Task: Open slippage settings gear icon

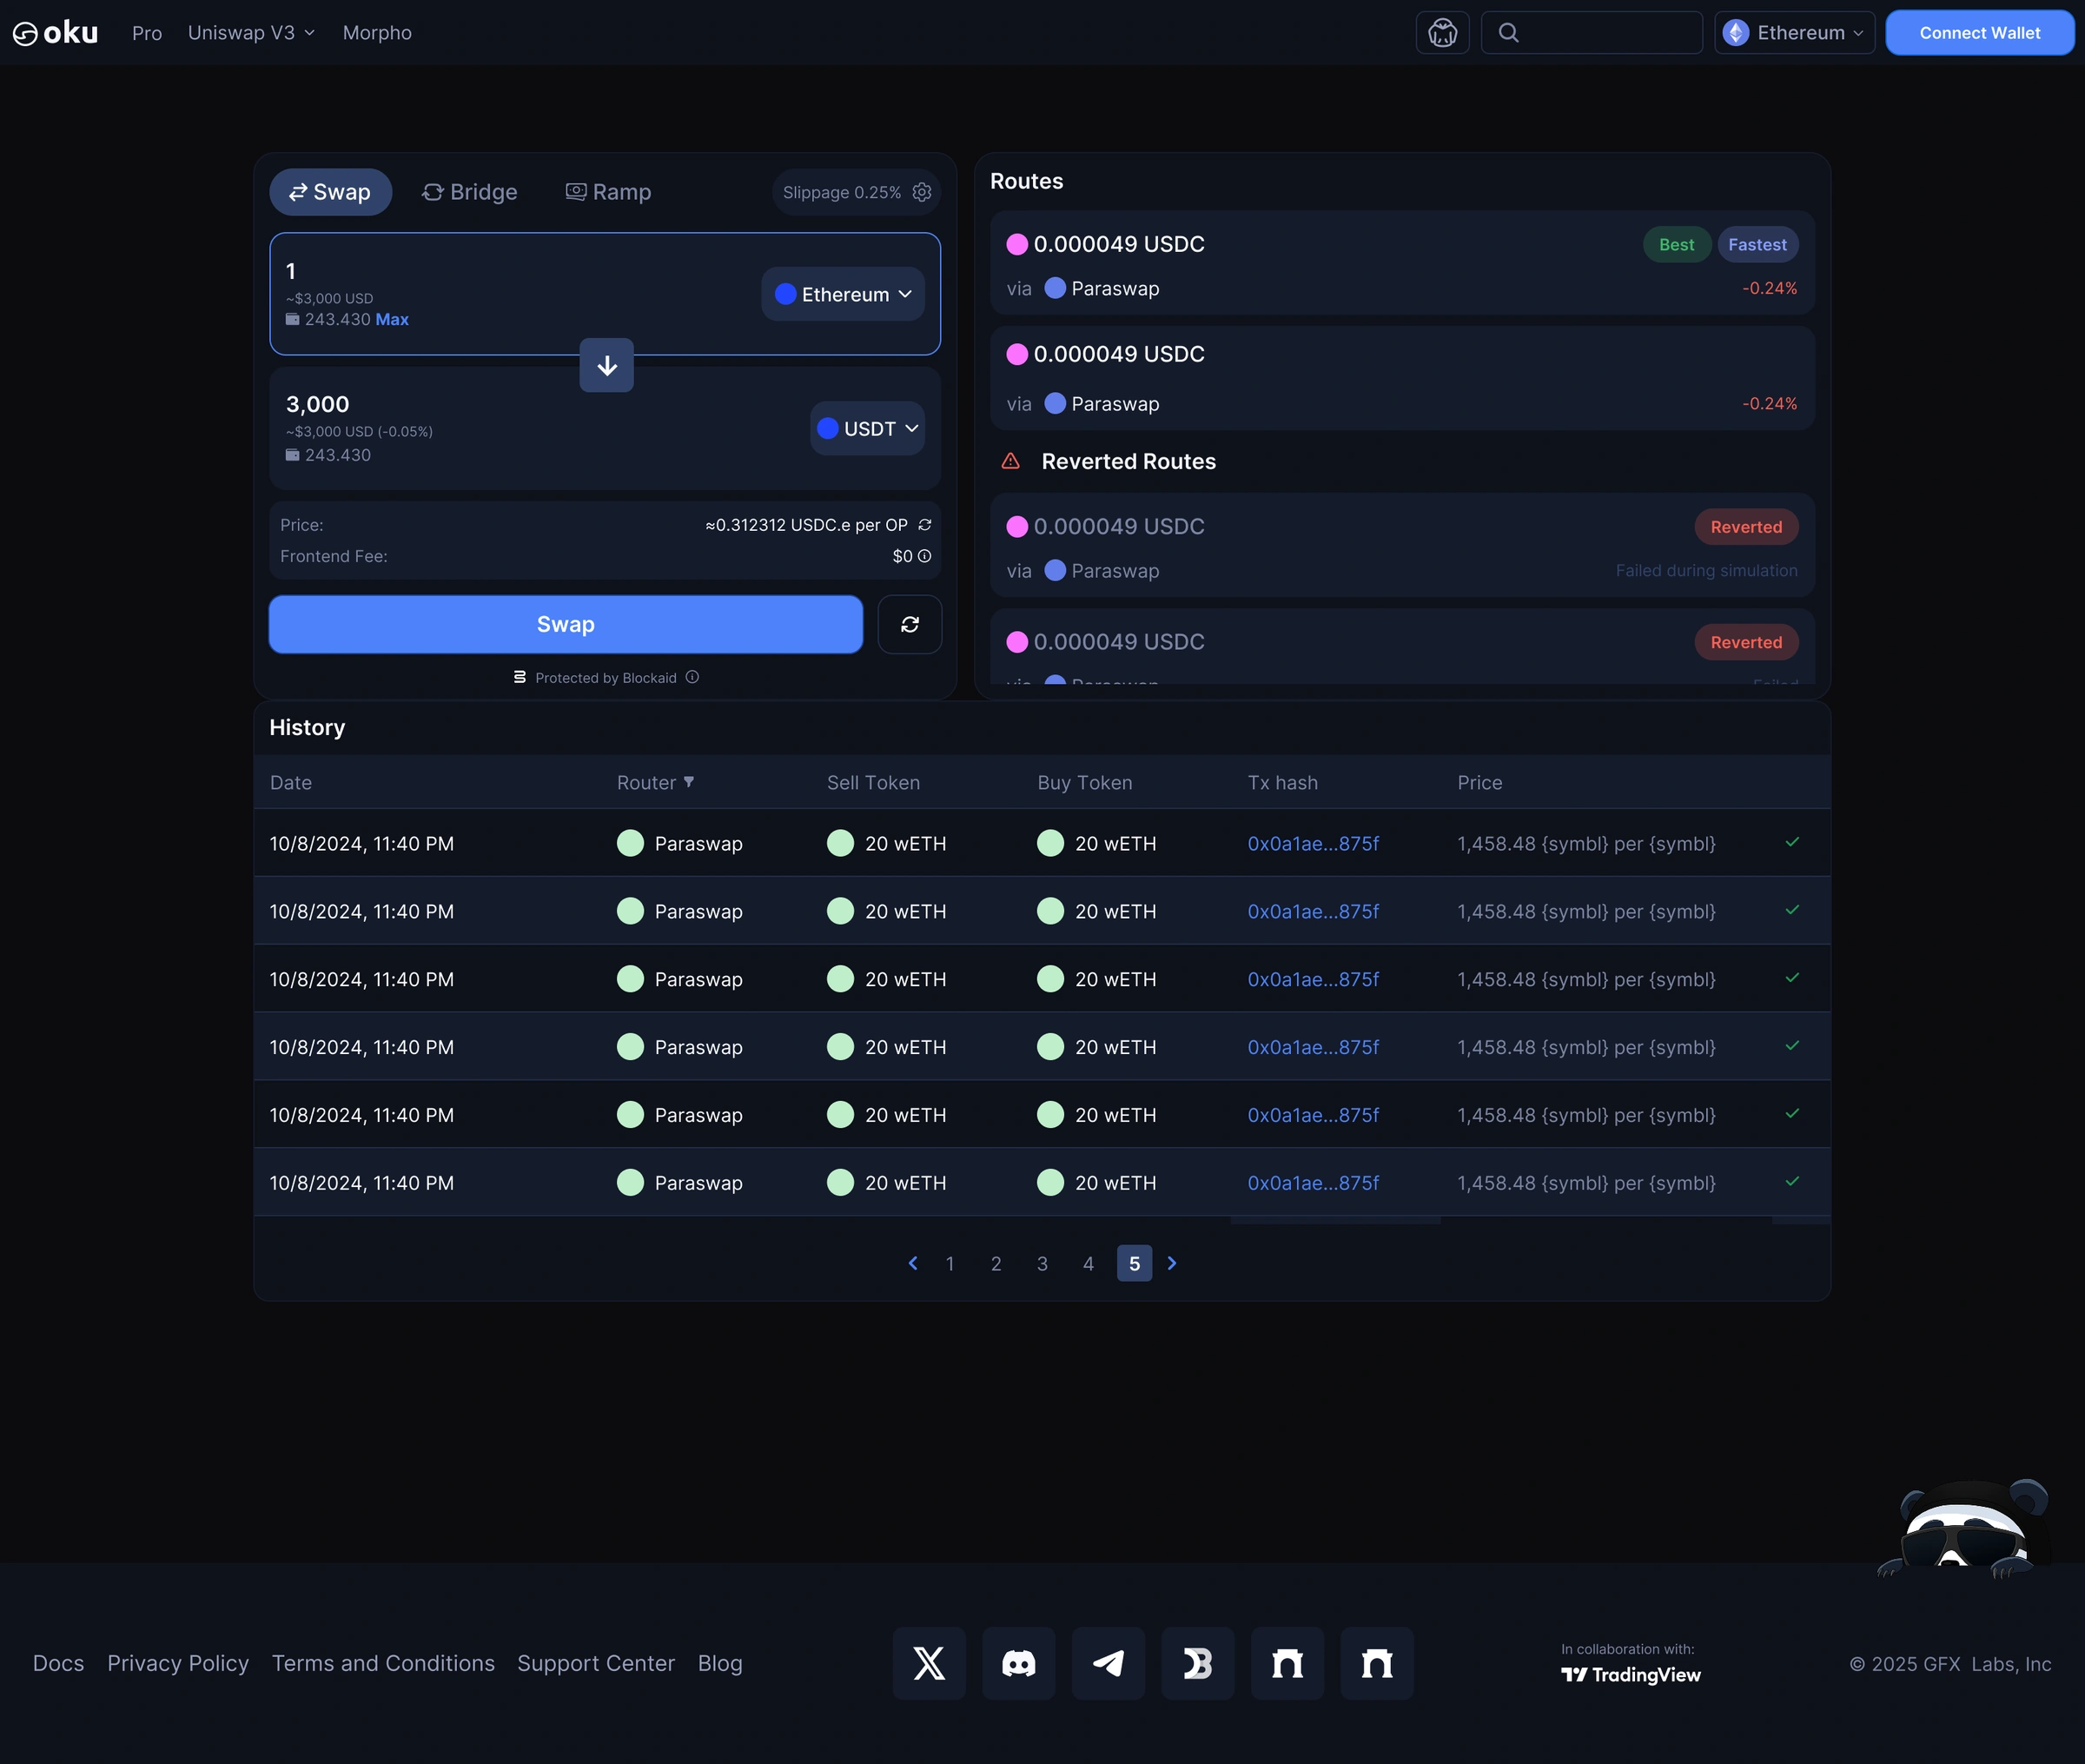Action: pyautogui.click(x=922, y=192)
